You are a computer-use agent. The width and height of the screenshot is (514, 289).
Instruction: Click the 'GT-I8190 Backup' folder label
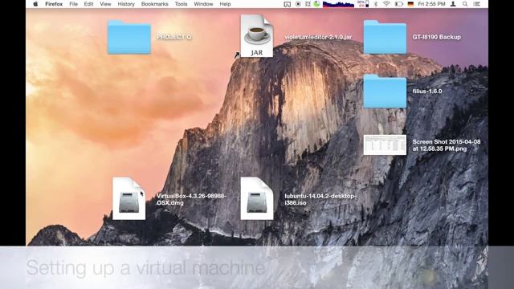click(437, 37)
